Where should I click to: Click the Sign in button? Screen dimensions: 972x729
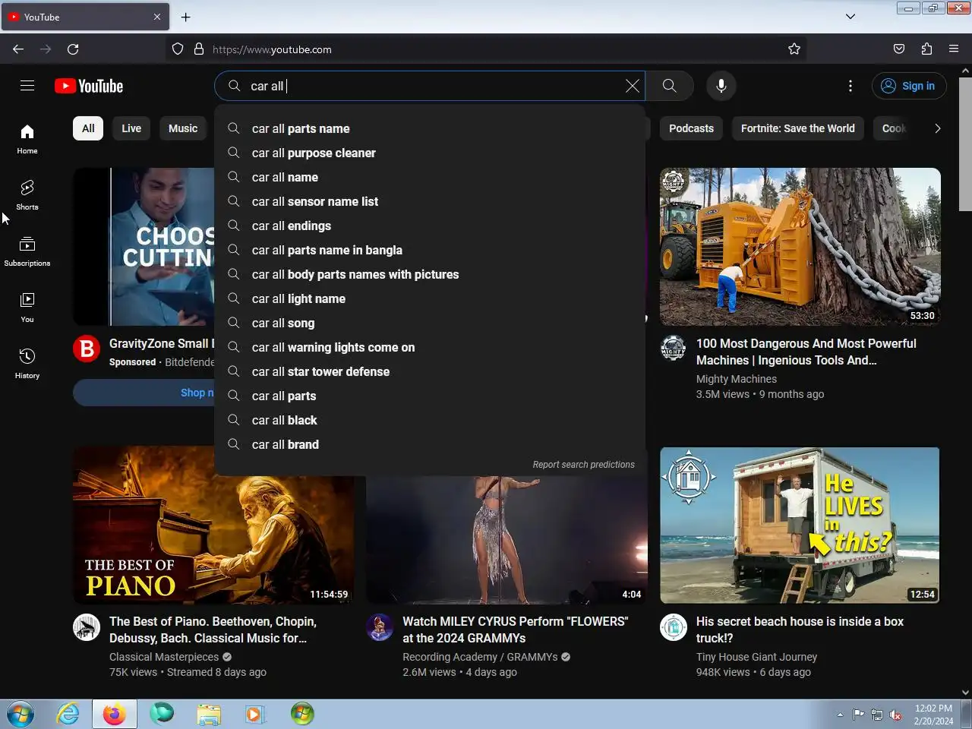pos(909,86)
